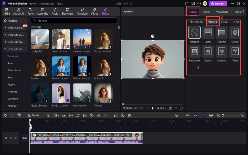
Task: Click the Dividir scissors button
Action: click(33, 115)
